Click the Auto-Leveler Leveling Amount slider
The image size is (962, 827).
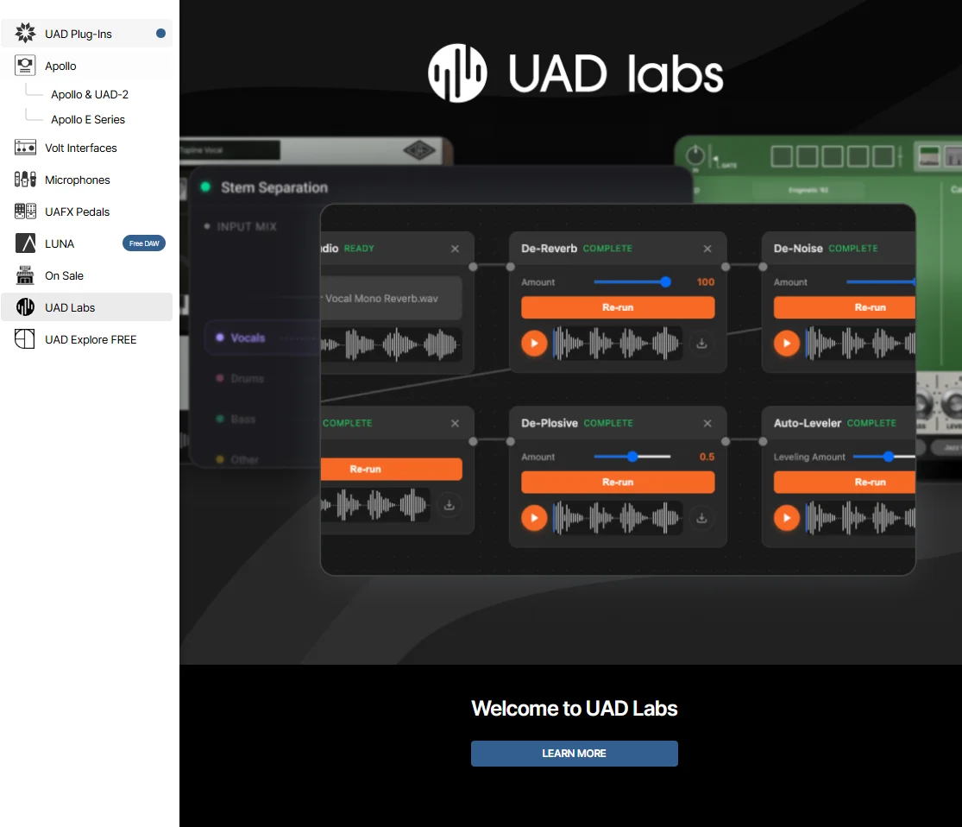click(x=884, y=457)
